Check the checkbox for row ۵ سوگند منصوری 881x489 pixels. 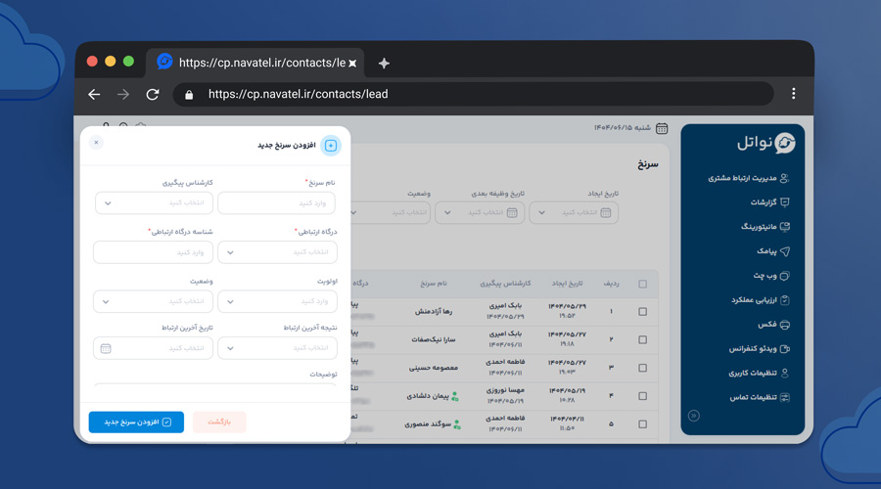pyautogui.click(x=643, y=423)
